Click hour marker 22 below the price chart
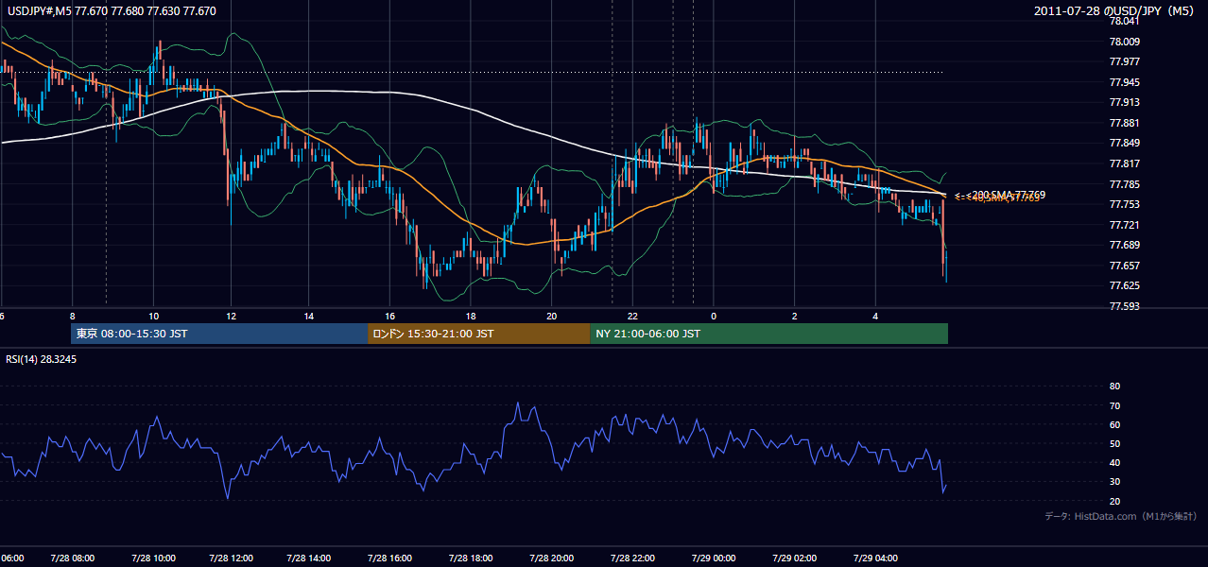Viewport: 1208px width, 567px height. point(633,316)
